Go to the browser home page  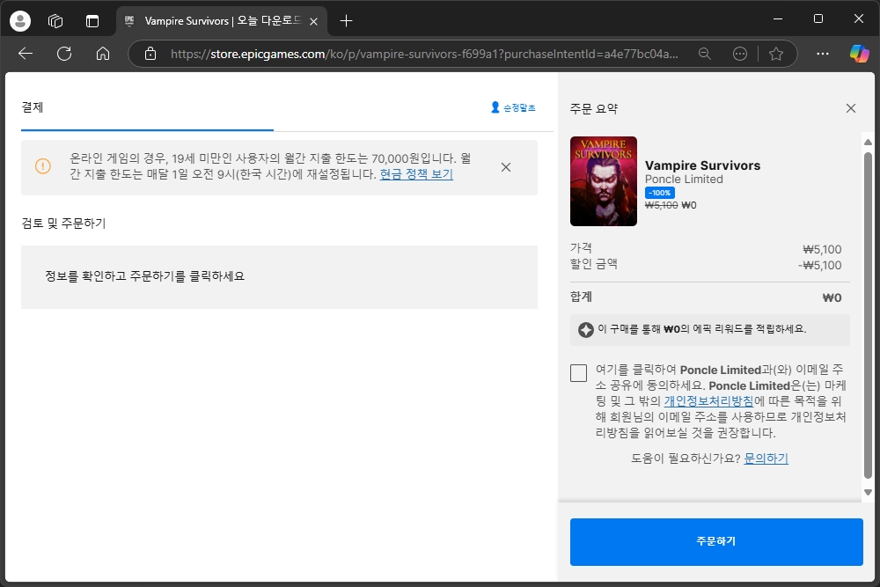click(103, 54)
